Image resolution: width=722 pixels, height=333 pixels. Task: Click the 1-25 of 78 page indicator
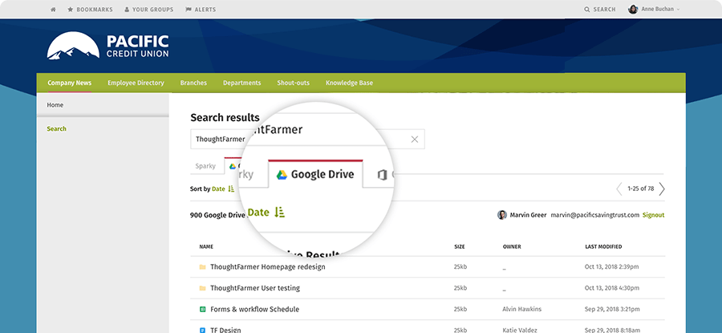[640, 189]
